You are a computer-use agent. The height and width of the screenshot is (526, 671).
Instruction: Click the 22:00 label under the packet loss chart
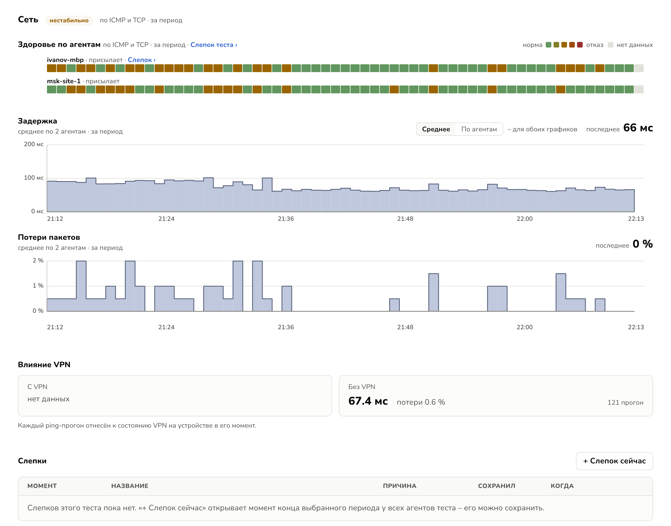point(525,327)
